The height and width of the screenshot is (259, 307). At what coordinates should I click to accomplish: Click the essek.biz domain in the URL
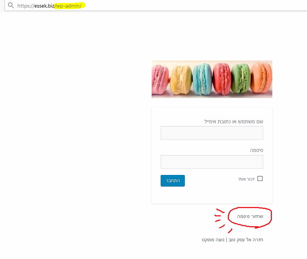pos(44,6)
